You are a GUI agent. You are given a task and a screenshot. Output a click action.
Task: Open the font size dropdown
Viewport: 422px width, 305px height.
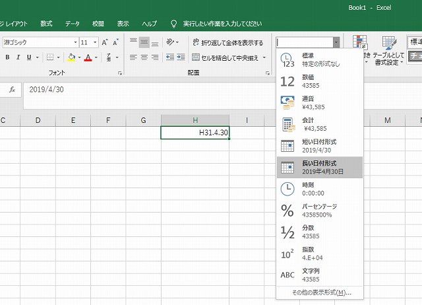tap(95, 42)
